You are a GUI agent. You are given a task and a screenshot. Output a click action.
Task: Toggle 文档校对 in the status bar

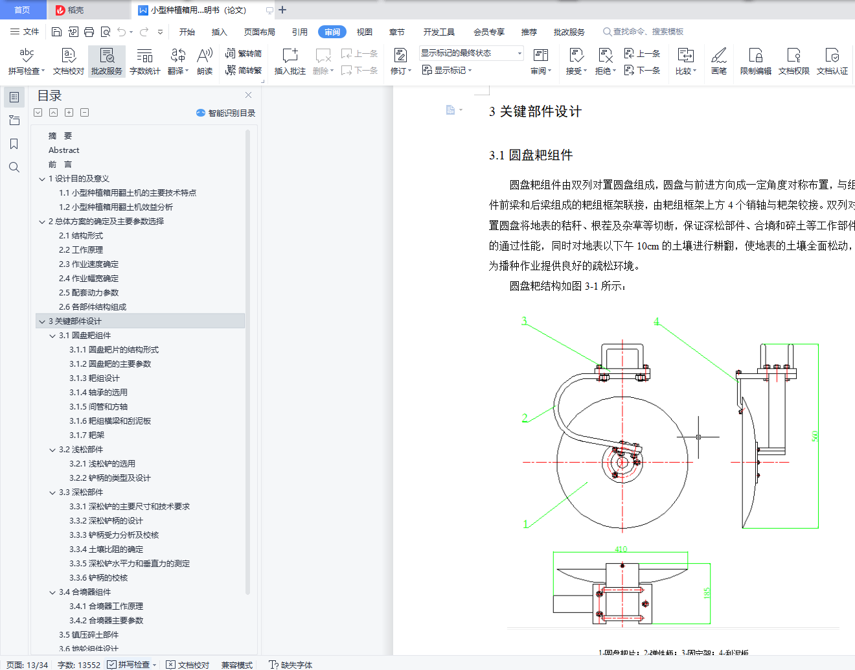click(188, 665)
